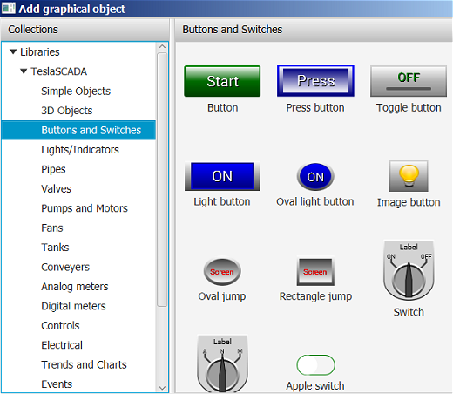Image resolution: width=453 pixels, height=394 pixels.
Task: Select the Oval light button object
Action: 315,177
